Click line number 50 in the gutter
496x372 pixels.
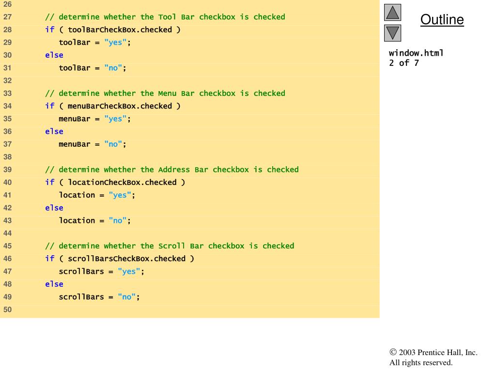click(x=7, y=310)
